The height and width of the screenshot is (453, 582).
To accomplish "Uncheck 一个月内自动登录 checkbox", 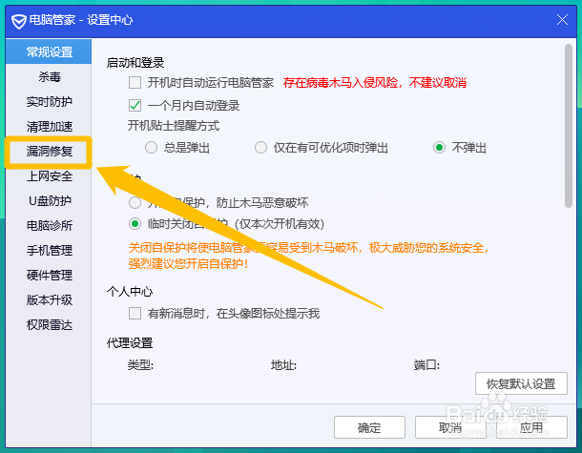I will 135,106.
